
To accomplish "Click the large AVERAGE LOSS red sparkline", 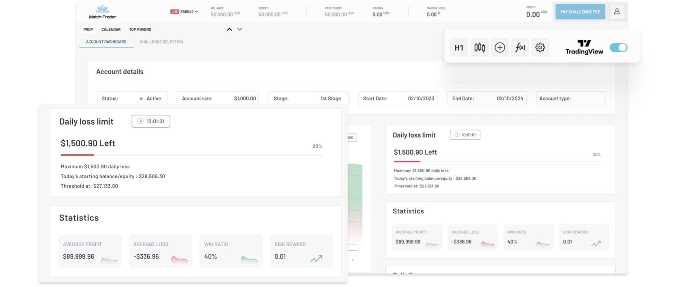I will click(x=179, y=259).
